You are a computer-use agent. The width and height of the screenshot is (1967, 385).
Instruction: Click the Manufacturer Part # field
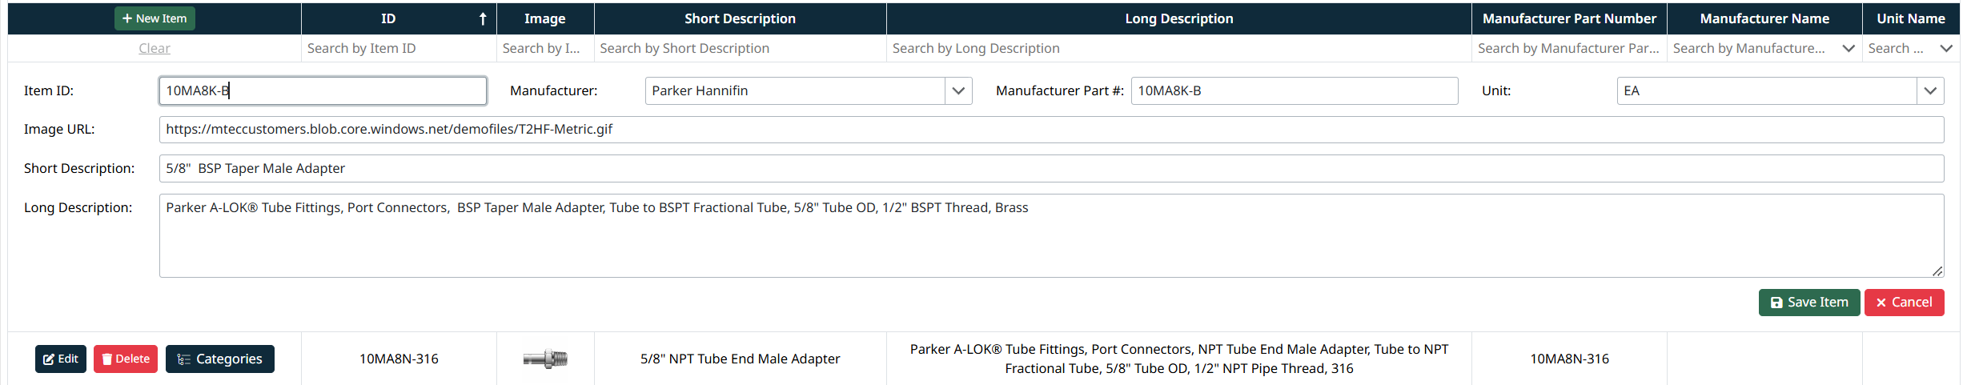[x=1294, y=90]
